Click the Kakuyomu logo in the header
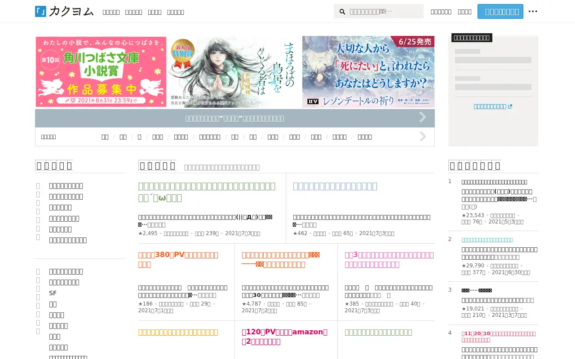The width and height of the screenshot is (575, 359). pyautogui.click(x=64, y=12)
